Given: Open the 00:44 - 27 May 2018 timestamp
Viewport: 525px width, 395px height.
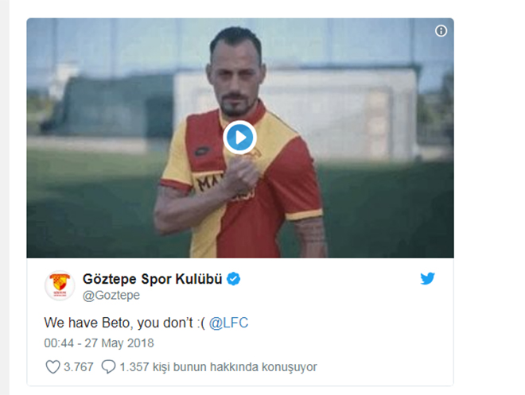Looking at the screenshot, I should [99, 343].
